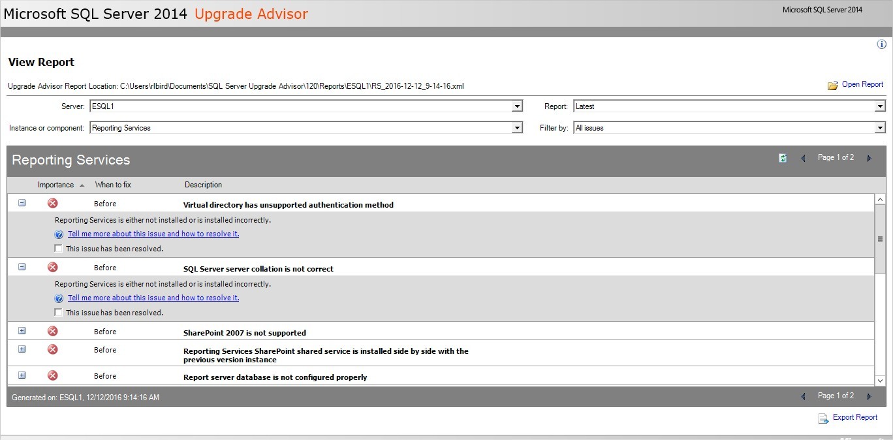This screenshot has width=893, height=440.
Task: Open the Filter by dropdown
Action: (729, 128)
